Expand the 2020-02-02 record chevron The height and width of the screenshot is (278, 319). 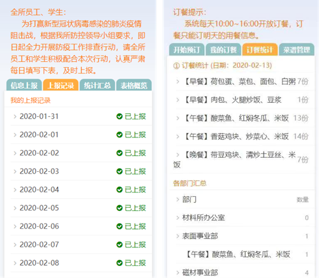click(15, 153)
